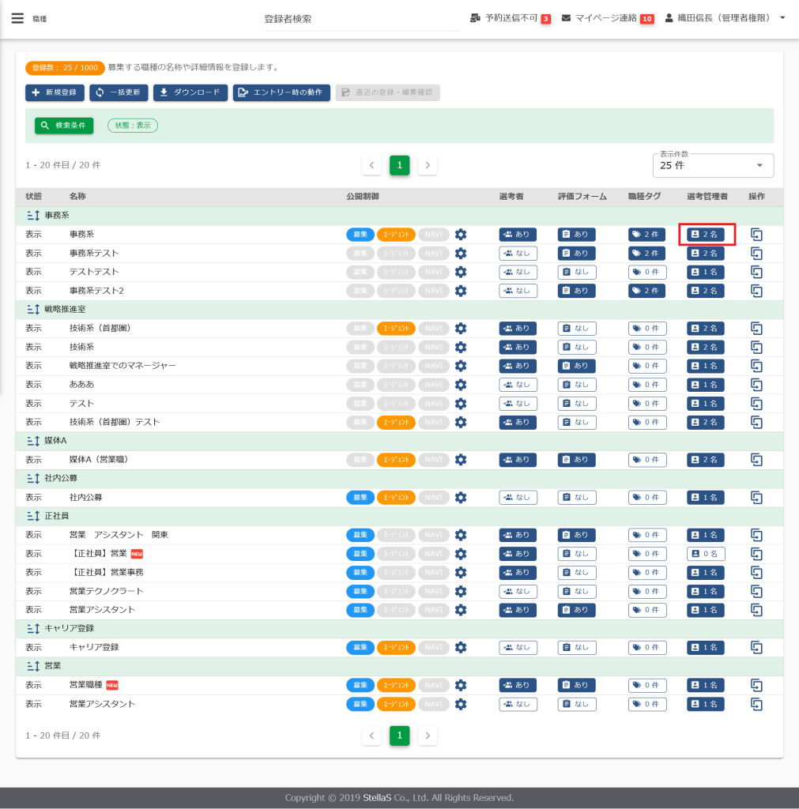Open 検索条件 search conditions panel

64,126
